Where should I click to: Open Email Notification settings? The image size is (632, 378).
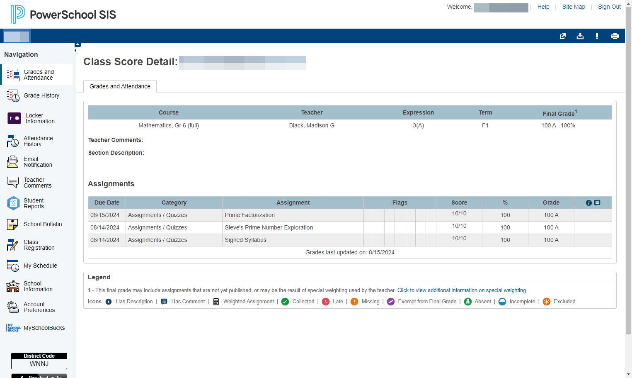(38, 162)
